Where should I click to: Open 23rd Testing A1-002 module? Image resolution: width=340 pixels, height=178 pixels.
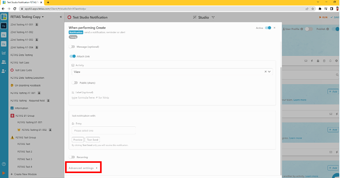22,32
